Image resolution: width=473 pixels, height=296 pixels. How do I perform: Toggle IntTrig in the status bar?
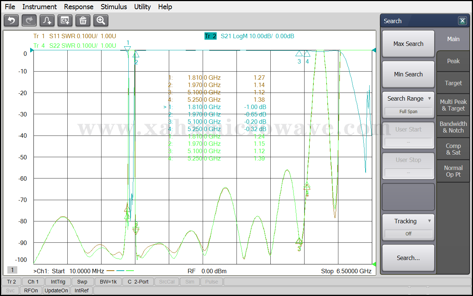pyautogui.click(x=58, y=282)
